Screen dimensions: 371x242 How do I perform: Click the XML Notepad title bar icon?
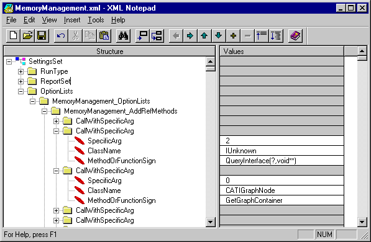pyautogui.click(x=9, y=8)
